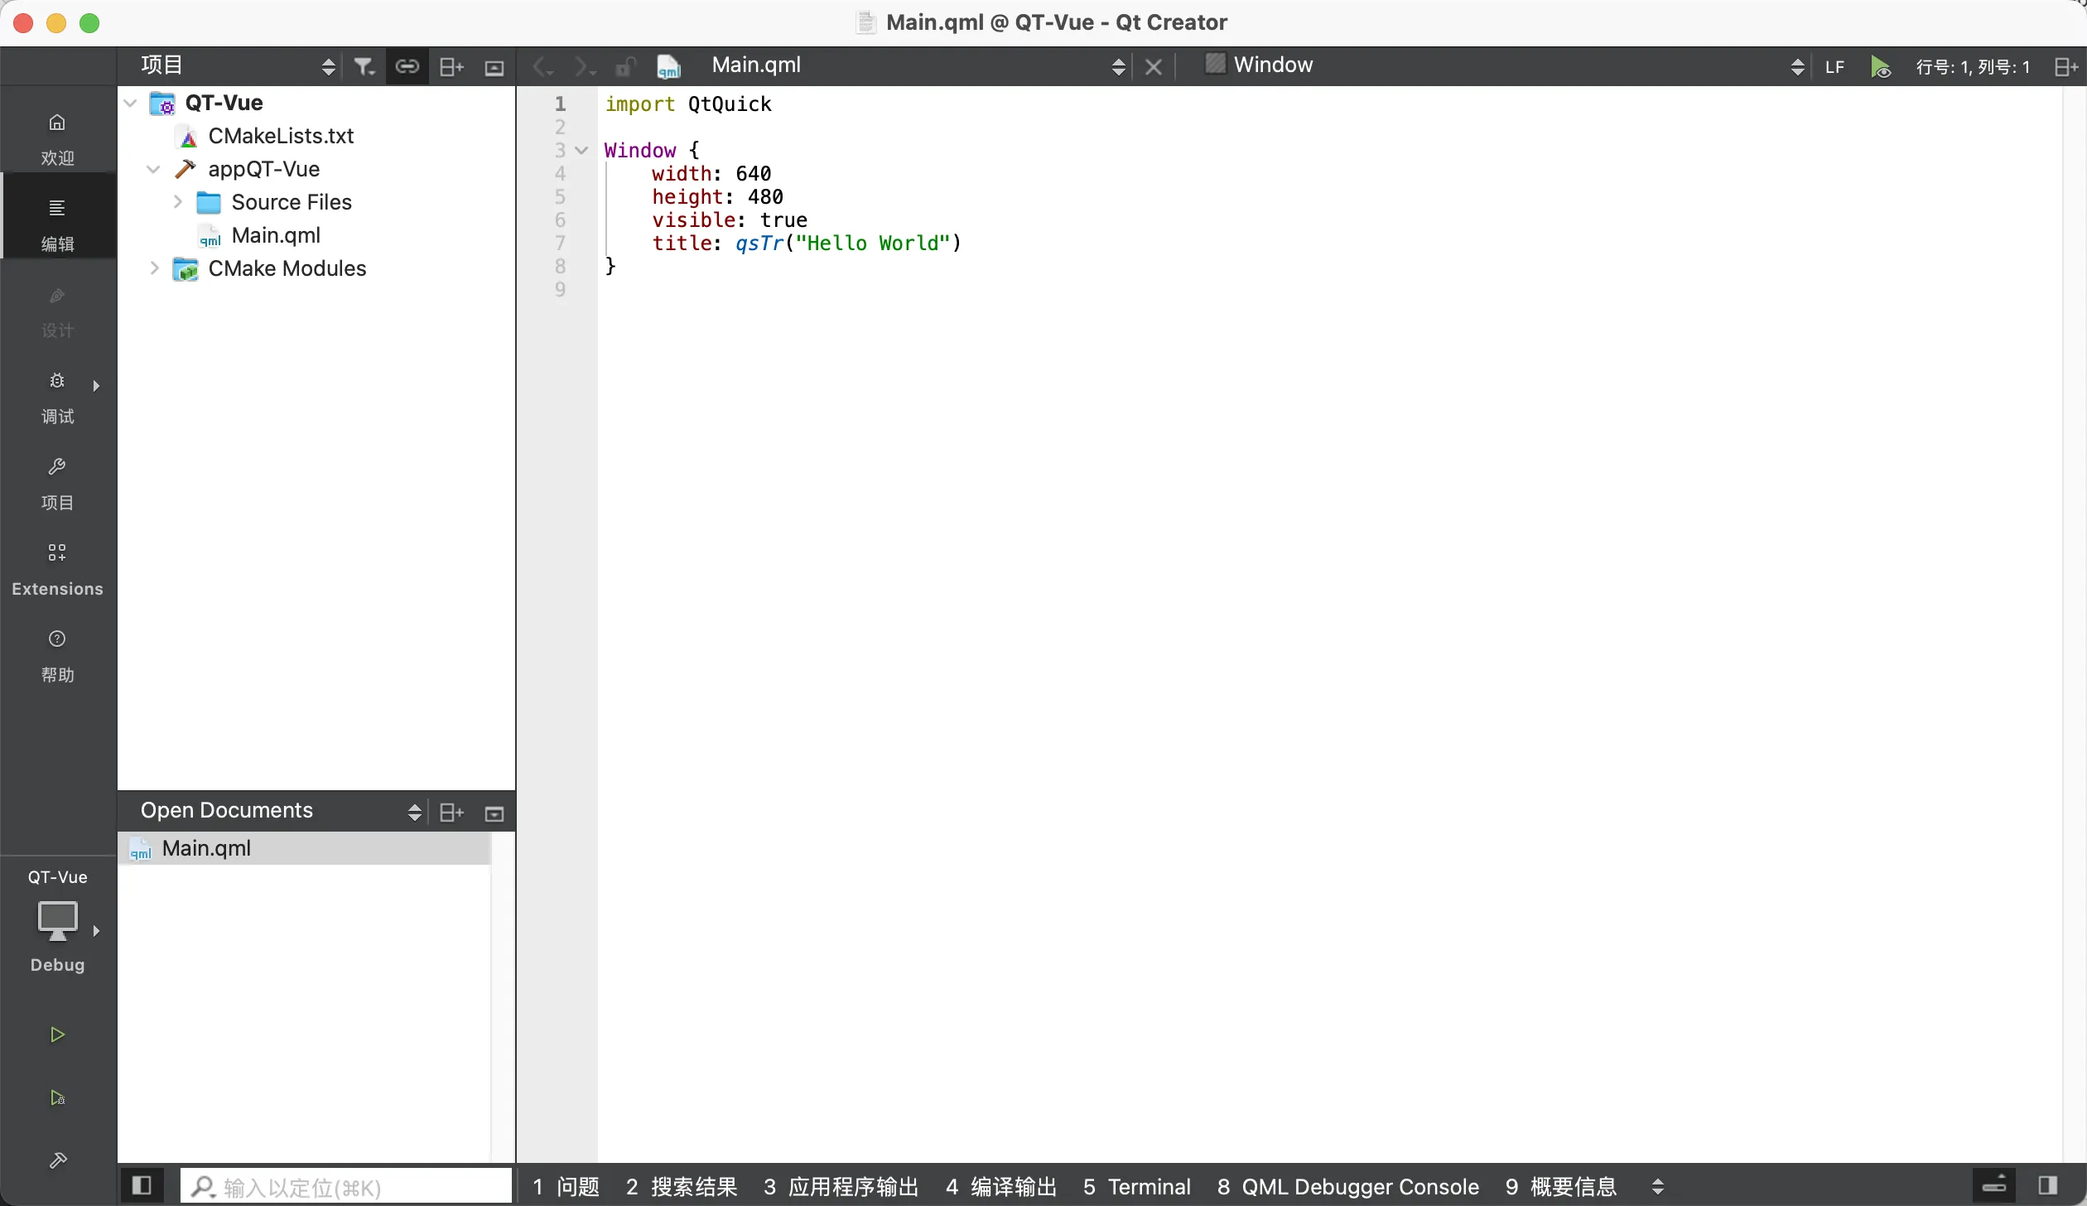Close the Projects side panel
Screen dimensions: 2087x1206
494,67
